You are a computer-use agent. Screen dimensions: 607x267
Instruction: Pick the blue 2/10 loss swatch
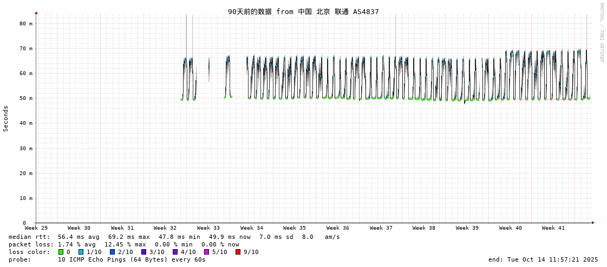pyautogui.click(x=113, y=252)
